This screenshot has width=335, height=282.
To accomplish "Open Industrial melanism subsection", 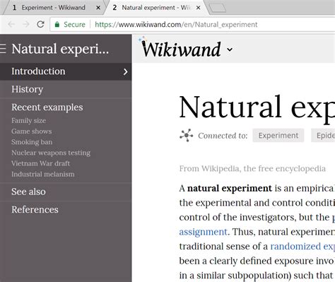I will (43, 174).
